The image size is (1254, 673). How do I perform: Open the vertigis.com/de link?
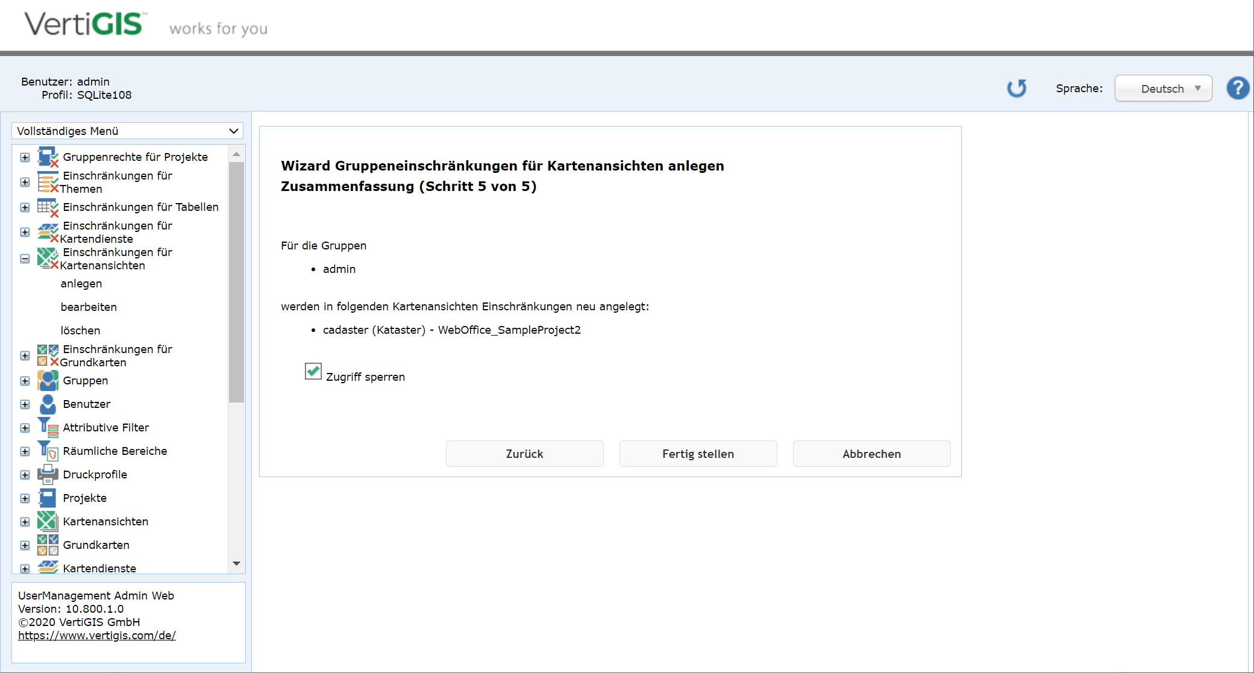(97, 636)
